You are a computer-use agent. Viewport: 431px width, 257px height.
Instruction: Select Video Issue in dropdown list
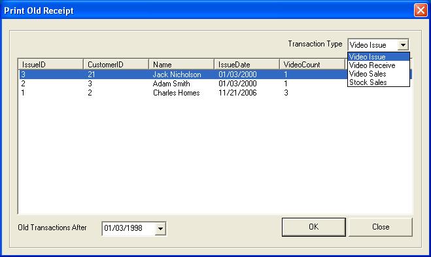(379, 57)
